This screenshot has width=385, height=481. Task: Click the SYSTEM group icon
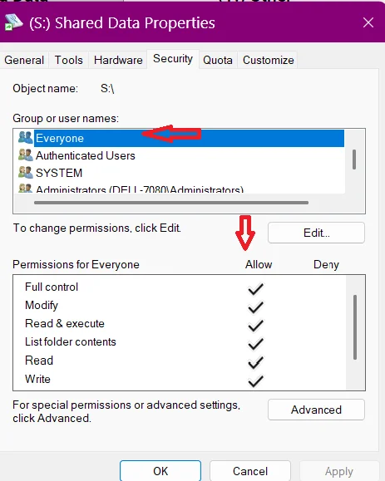pos(26,173)
